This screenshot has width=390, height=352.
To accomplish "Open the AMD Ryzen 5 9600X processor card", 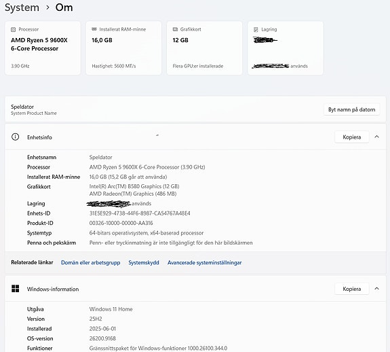I will pyautogui.click(x=43, y=48).
